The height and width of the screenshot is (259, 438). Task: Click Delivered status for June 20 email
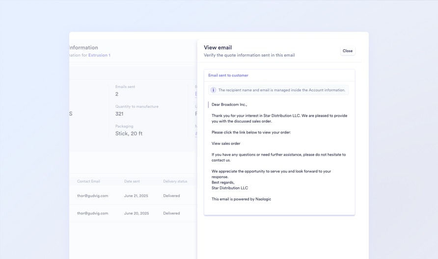171,213
